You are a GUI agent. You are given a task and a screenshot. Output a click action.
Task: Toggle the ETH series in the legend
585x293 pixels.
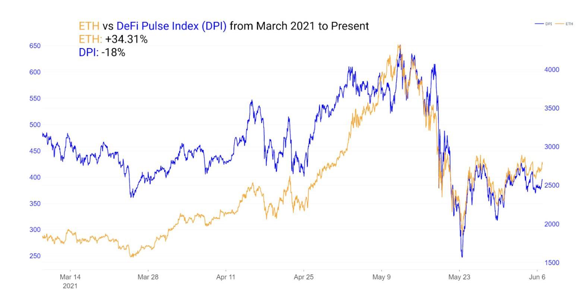tap(569, 24)
